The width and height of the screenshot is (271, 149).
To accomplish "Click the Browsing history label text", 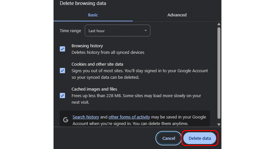I will point(87,46).
